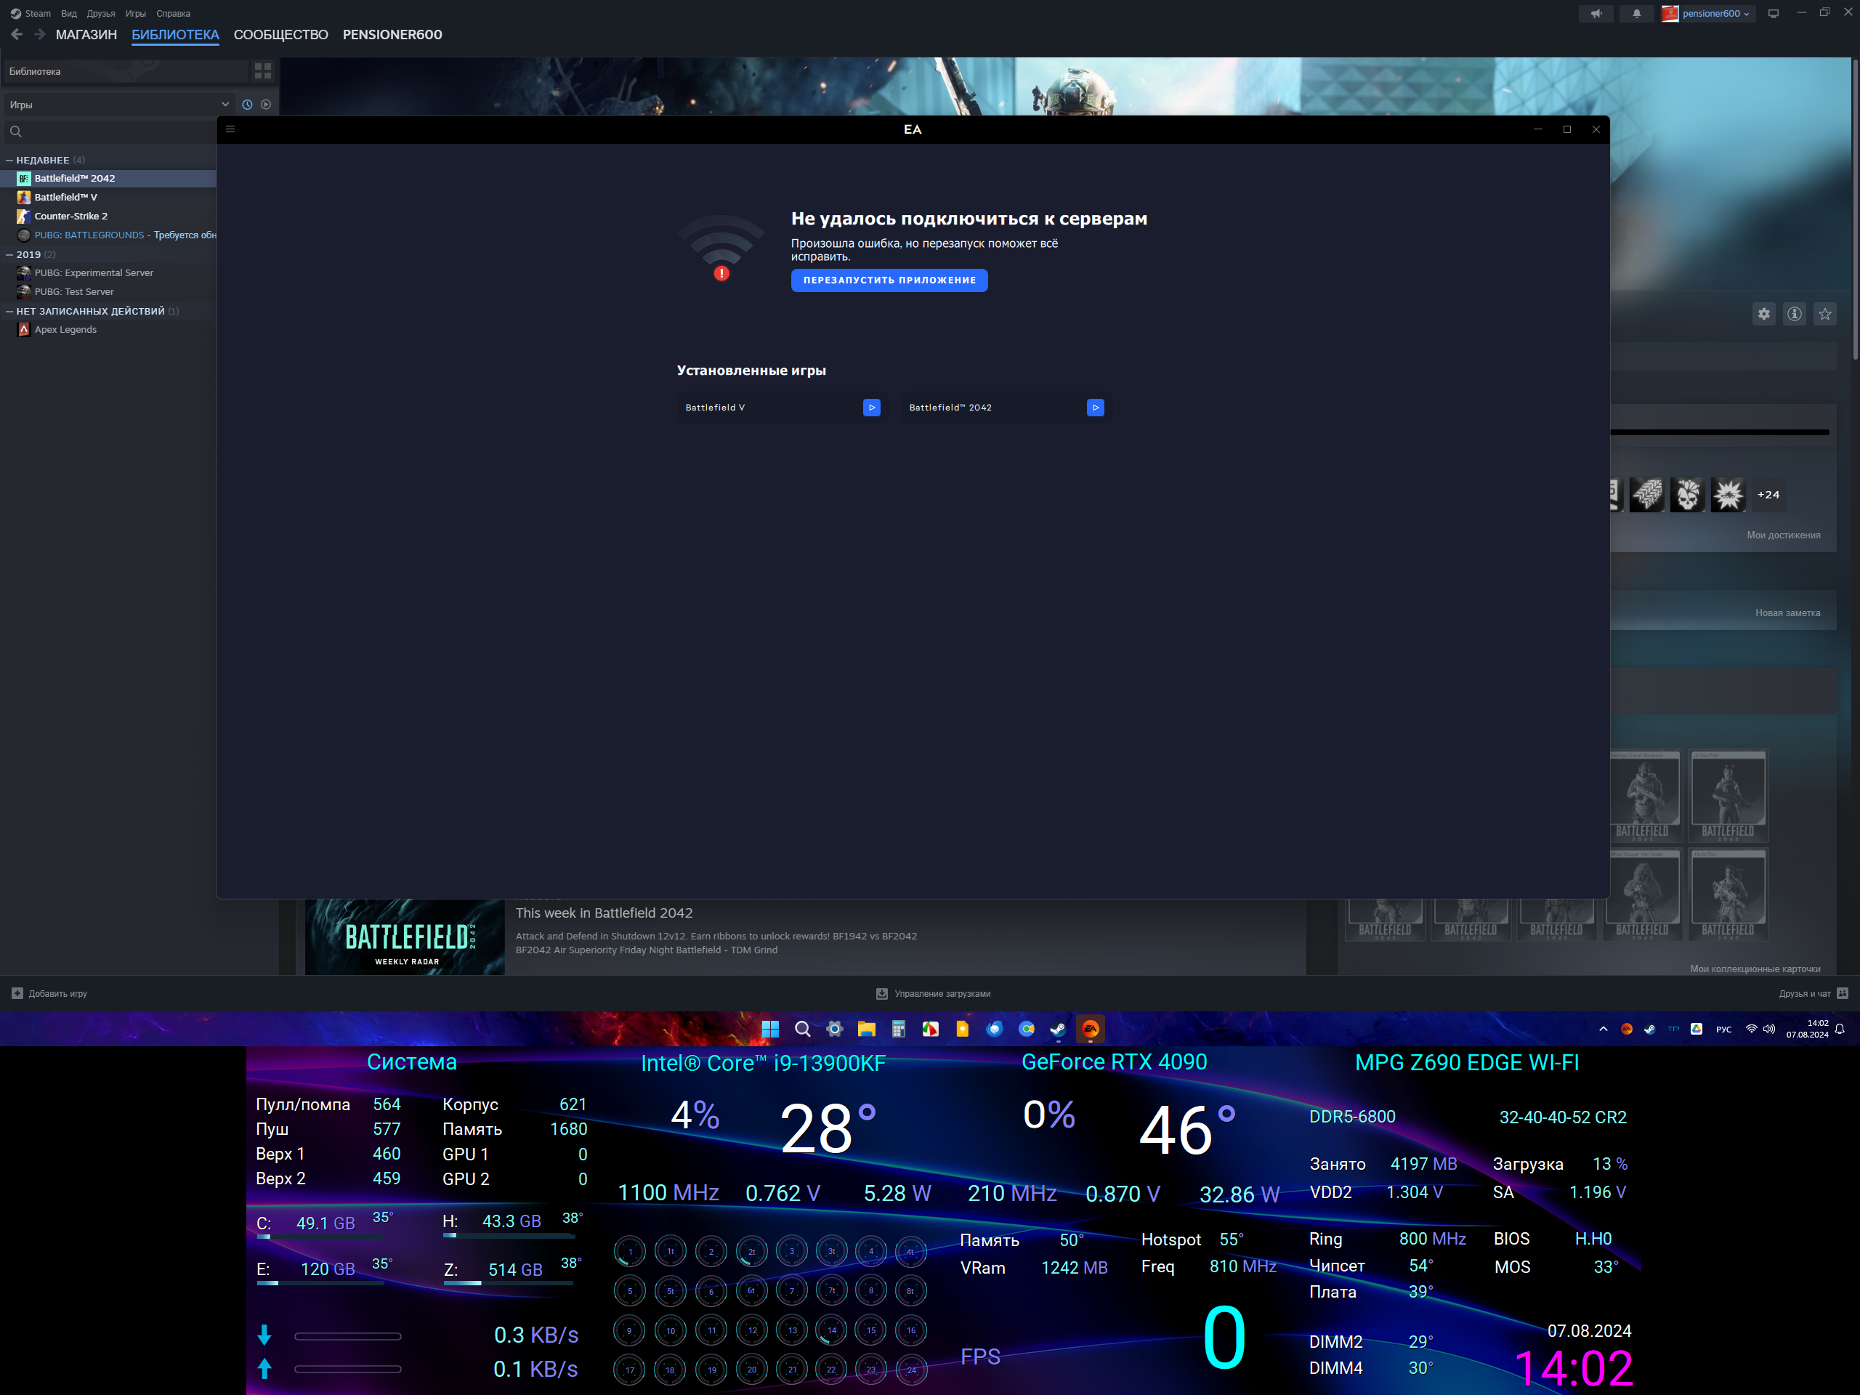1860x1395 pixels.
Task: Open Steam notifications bell
Action: click(x=1635, y=14)
